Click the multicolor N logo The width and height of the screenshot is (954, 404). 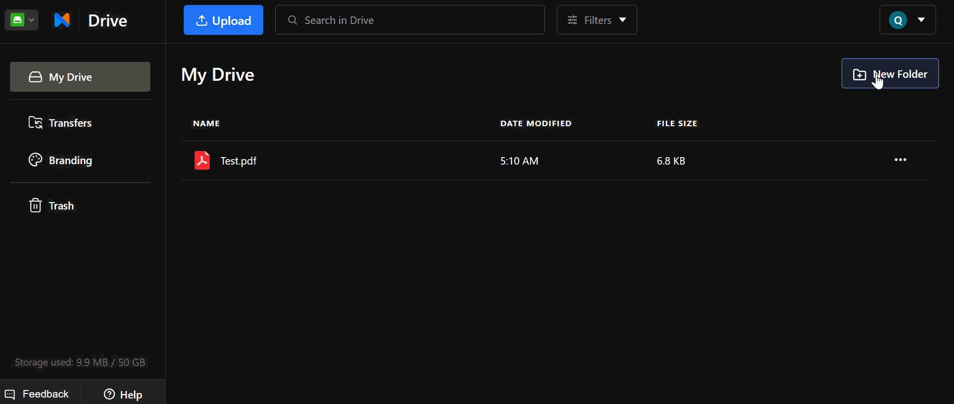click(62, 20)
